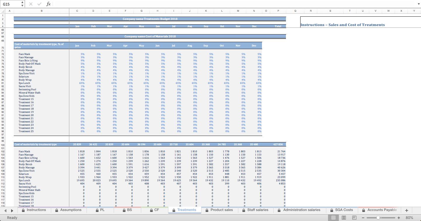
Task: Click 'Treatment 25' row label
Action: (x=26, y=131)
